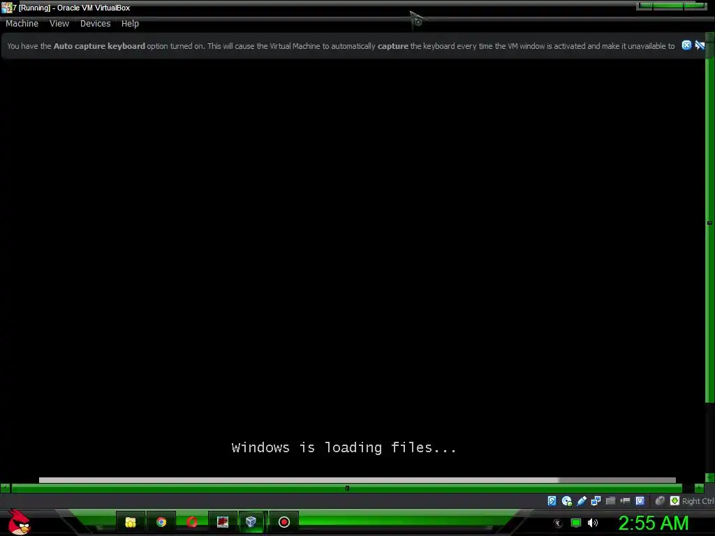Image resolution: width=715 pixels, height=536 pixels.
Task: Open the Devices menu
Action: click(95, 23)
